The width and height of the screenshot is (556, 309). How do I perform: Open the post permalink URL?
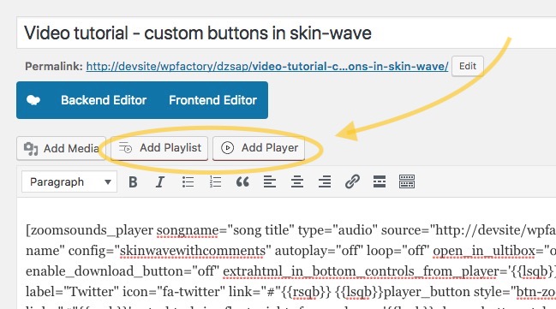coord(267,66)
